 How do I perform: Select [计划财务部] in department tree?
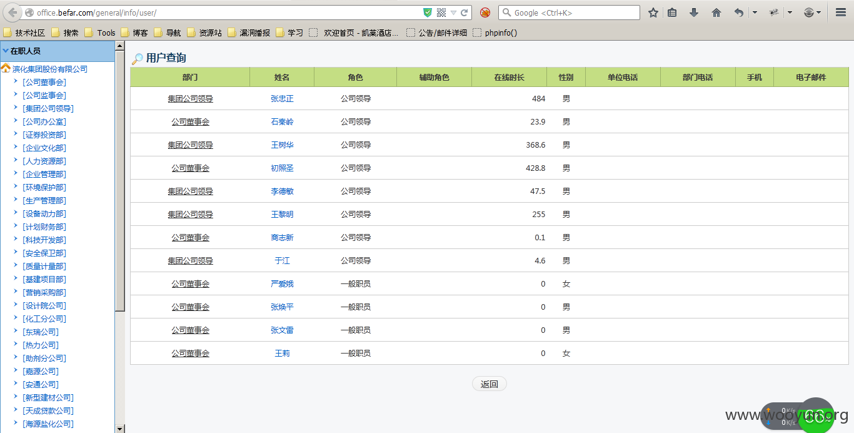click(x=44, y=227)
